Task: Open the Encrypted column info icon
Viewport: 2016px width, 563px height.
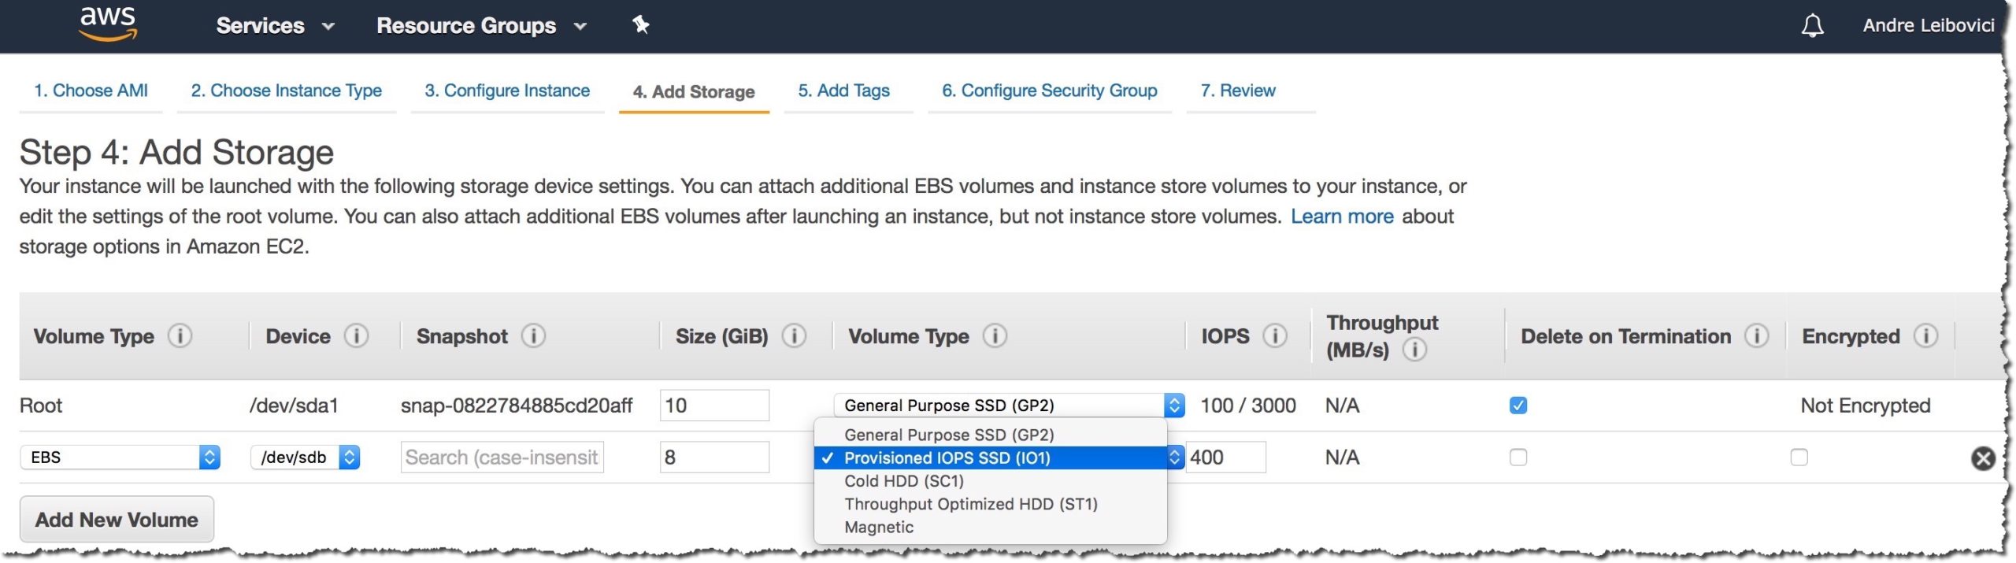Action: [x=1925, y=336]
